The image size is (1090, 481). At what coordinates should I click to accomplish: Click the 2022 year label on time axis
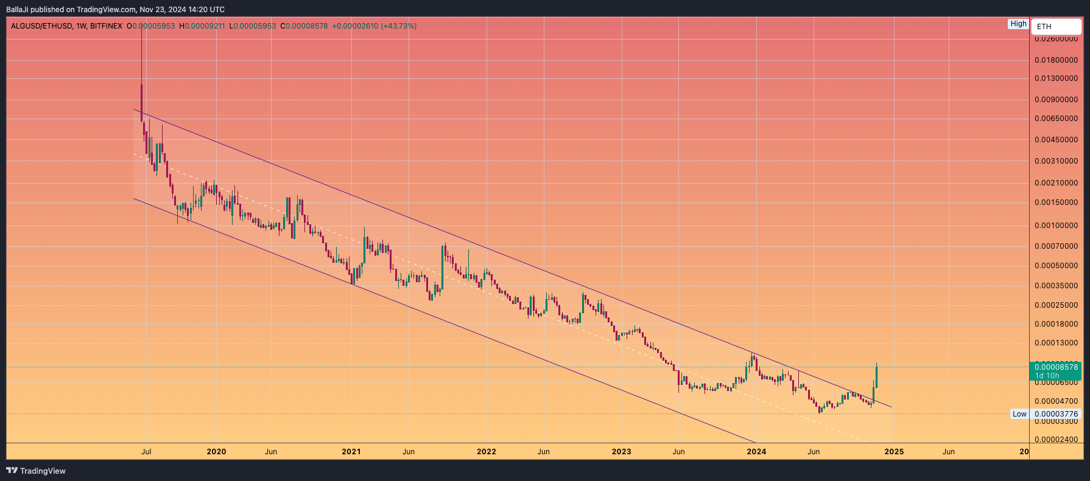click(x=487, y=452)
